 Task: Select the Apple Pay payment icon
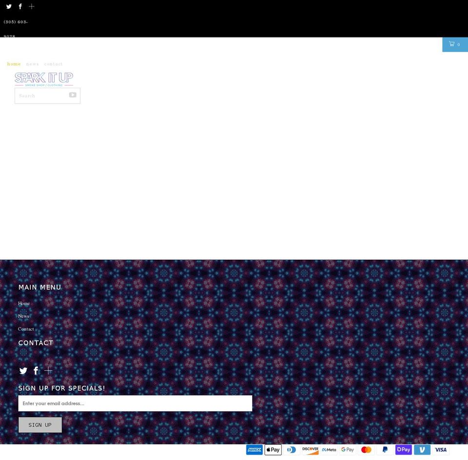(x=273, y=449)
